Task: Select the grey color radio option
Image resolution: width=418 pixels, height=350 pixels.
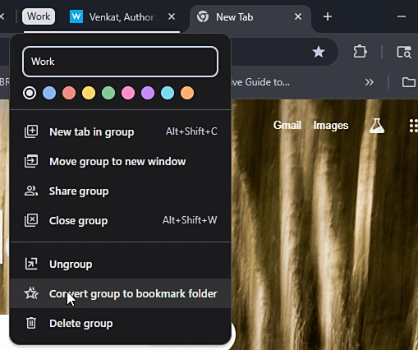Action: pyautogui.click(x=30, y=93)
